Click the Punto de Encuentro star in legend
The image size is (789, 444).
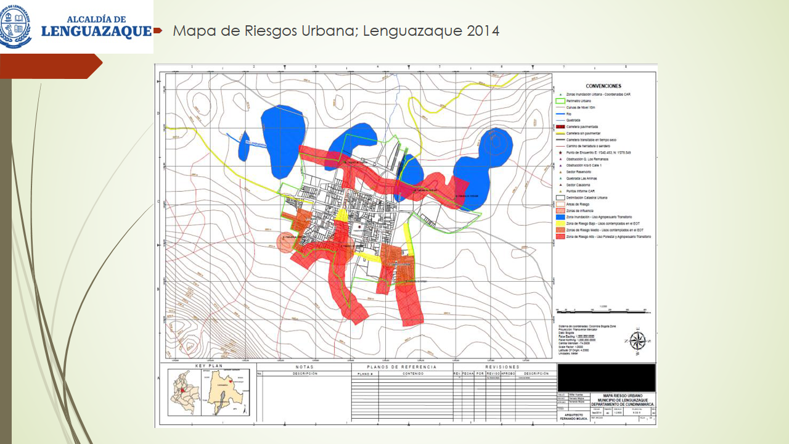pos(560,152)
